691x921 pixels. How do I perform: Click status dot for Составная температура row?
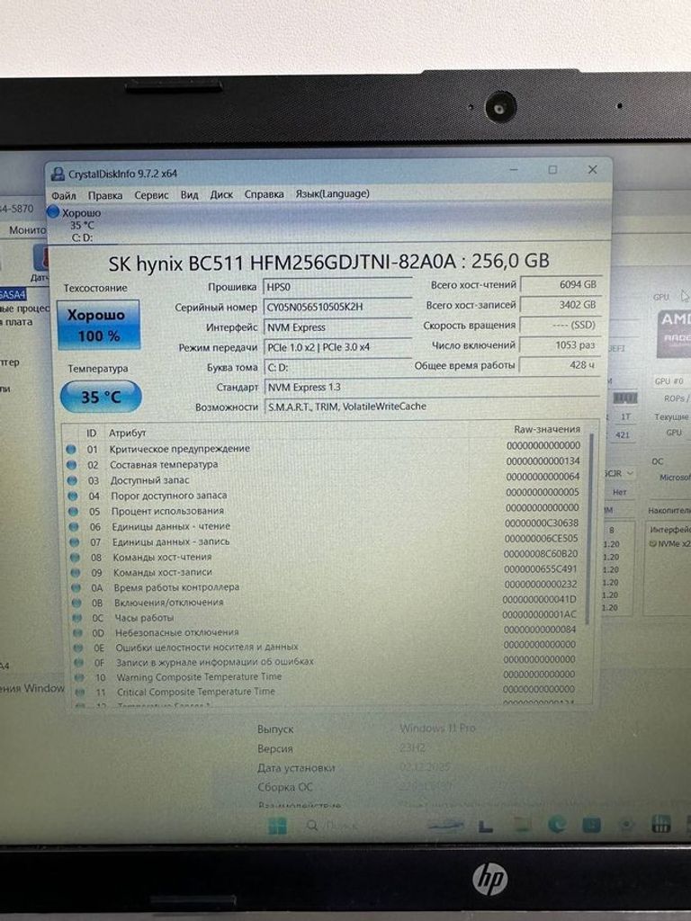coord(72,465)
